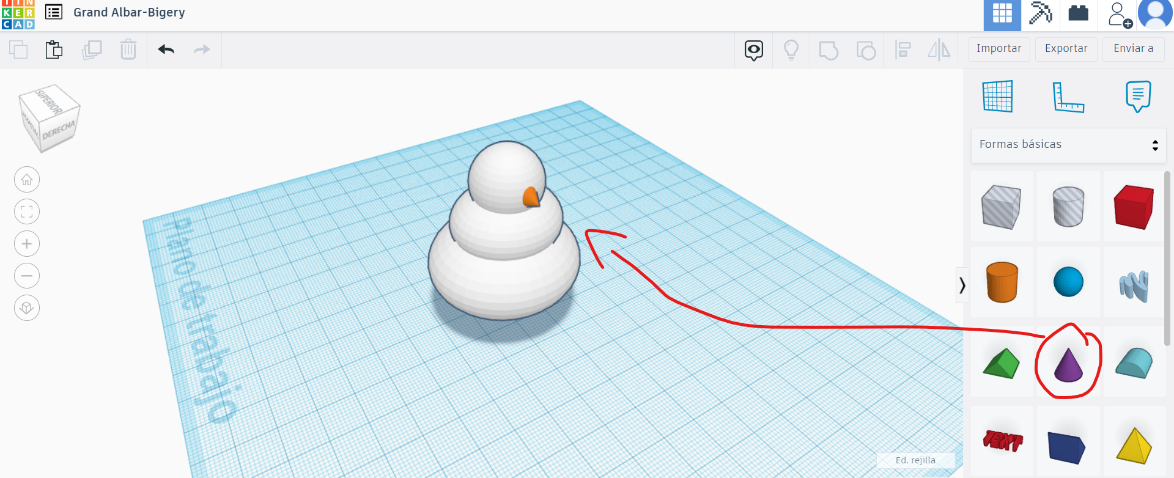Switch to the pickaxe blocks mode
The image size is (1174, 478).
tap(1040, 13)
